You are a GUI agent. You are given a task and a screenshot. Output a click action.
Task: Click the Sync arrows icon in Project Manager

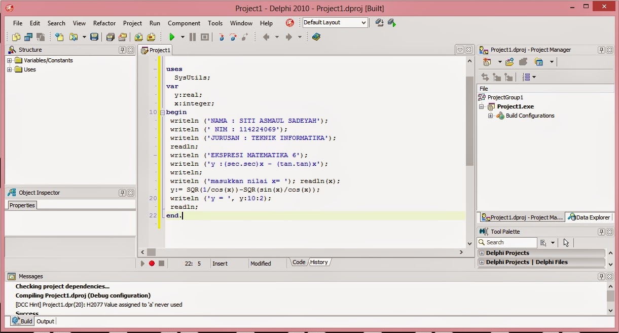pyautogui.click(x=485, y=77)
